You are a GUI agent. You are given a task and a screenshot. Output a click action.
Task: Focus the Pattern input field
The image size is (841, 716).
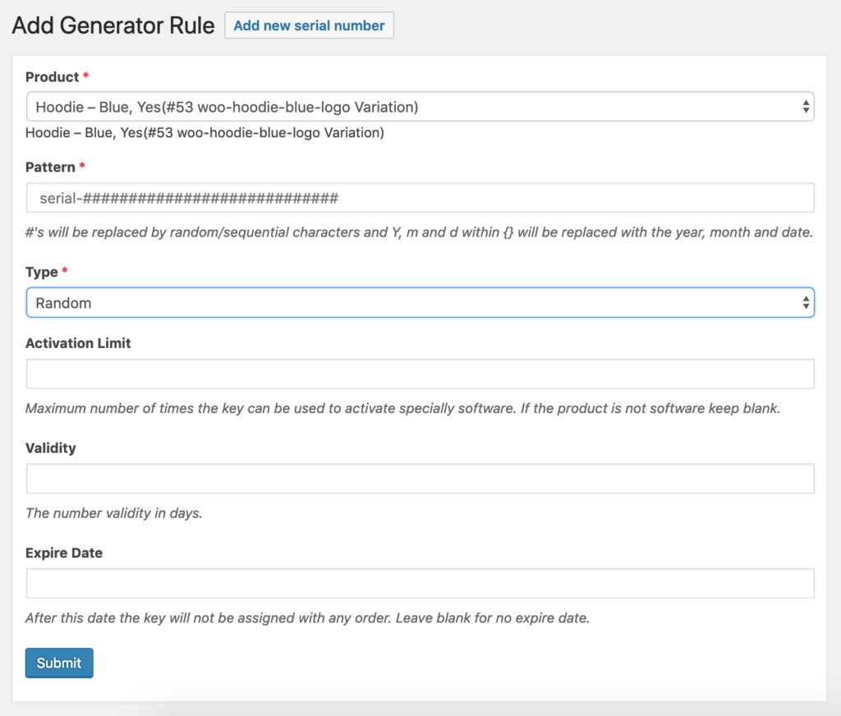coord(420,198)
